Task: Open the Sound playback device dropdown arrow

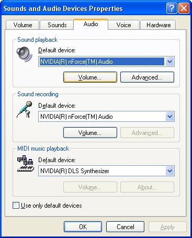Action: click(x=170, y=61)
